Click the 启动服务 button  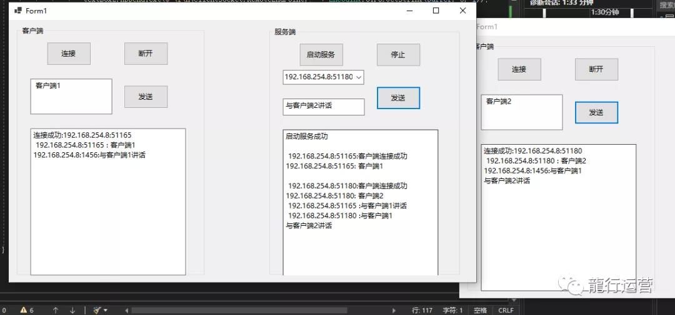(x=321, y=55)
